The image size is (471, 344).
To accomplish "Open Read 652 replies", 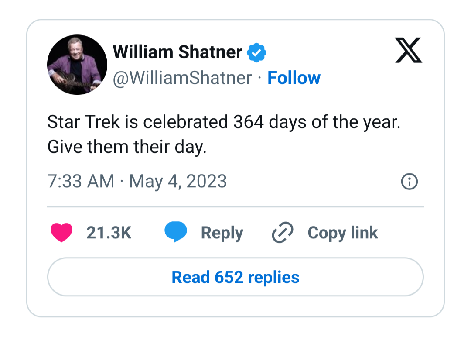I will [x=235, y=277].
